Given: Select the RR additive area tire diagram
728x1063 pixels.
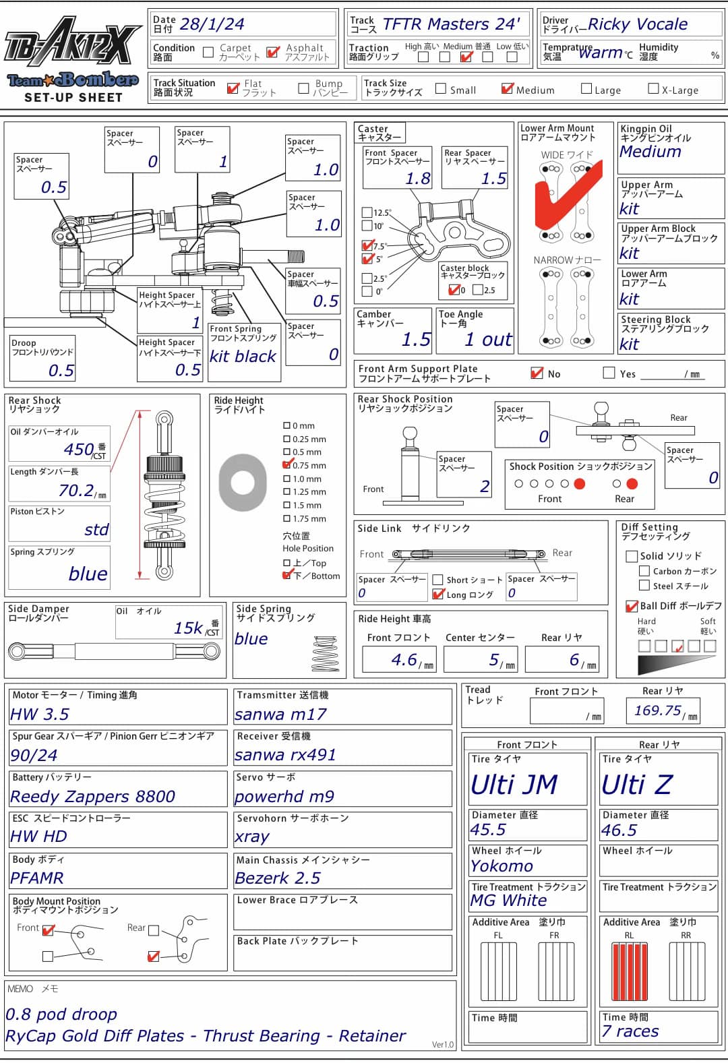Looking at the screenshot, I should tap(686, 971).
